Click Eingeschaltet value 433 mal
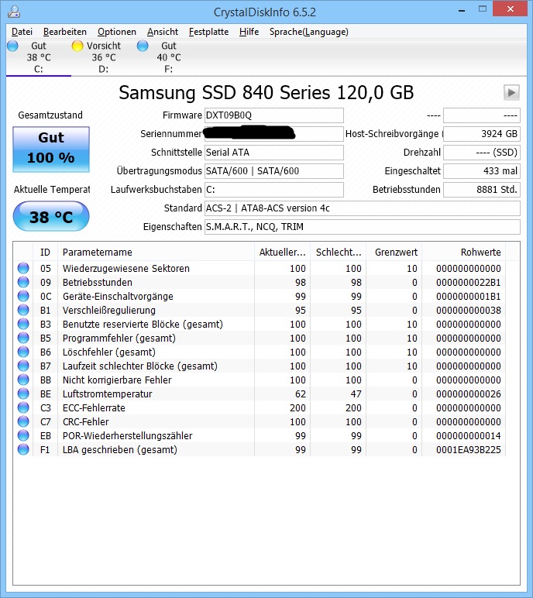The height and width of the screenshot is (598, 533). tap(482, 171)
